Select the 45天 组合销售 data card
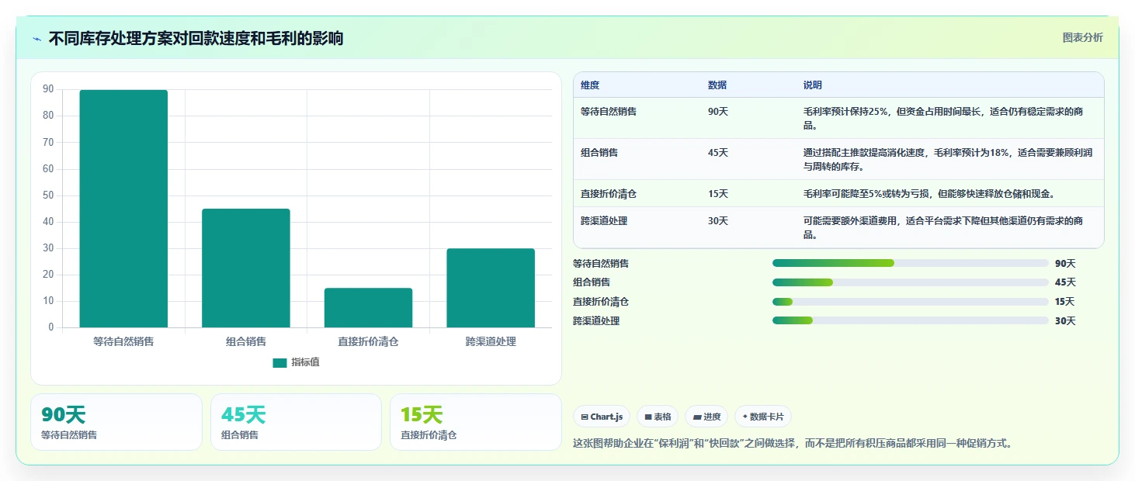The width and height of the screenshot is (1135, 481). [296, 422]
